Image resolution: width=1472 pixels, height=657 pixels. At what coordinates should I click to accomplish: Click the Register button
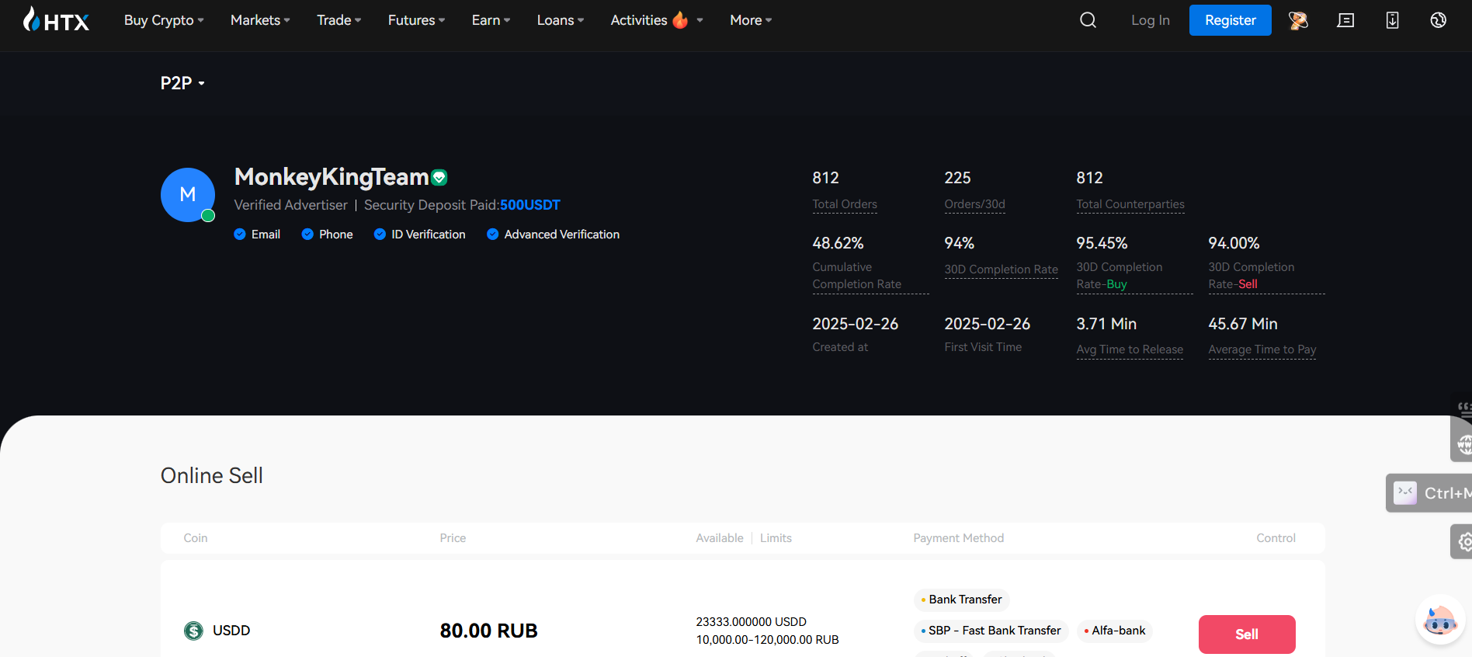[1230, 20]
